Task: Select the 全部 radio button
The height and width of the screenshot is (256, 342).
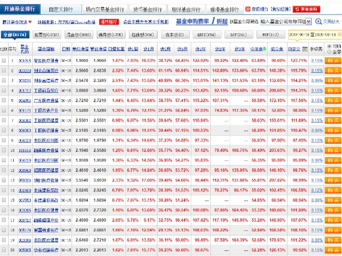Action: pos(329,52)
